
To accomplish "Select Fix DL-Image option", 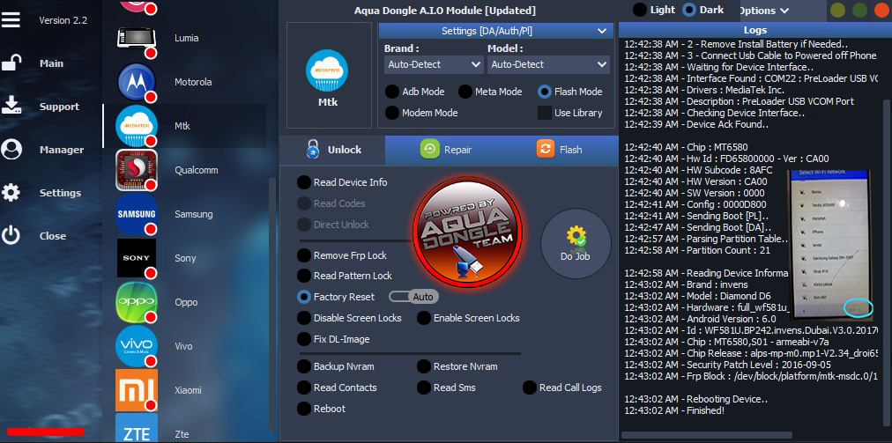I will (304, 339).
